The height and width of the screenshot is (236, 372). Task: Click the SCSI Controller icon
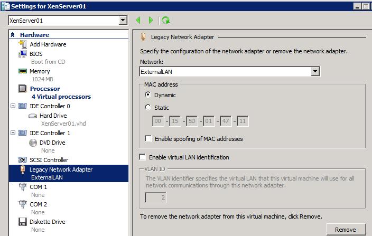(23, 160)
